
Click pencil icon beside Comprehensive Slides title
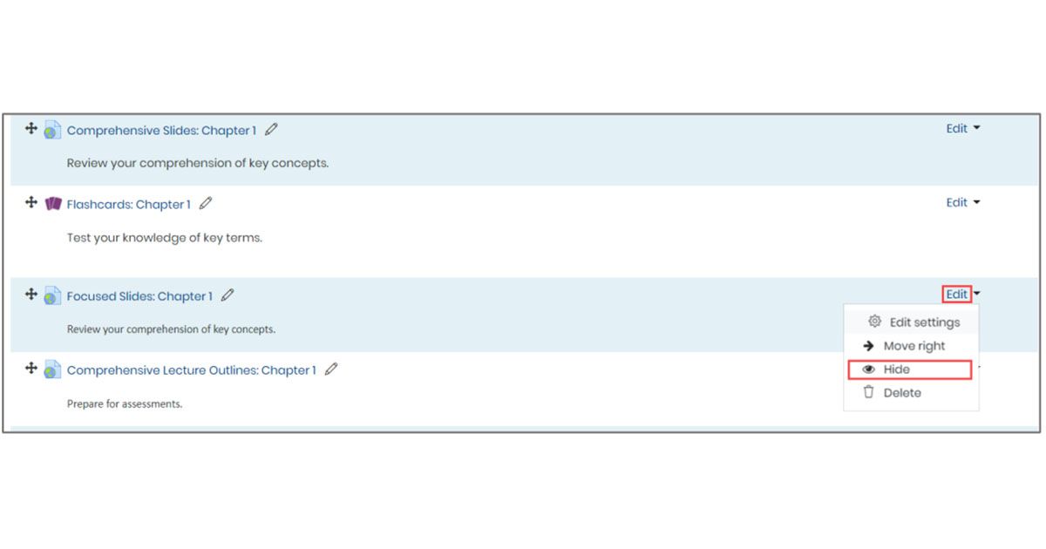coord(271,130)
